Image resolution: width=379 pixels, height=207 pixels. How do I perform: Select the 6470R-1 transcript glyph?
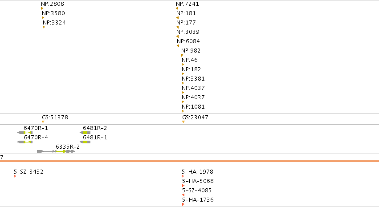25,133
